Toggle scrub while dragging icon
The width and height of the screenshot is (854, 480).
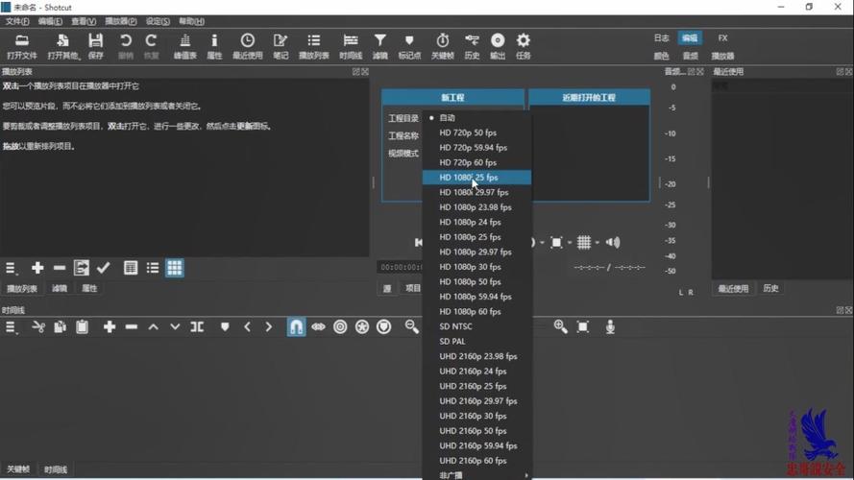click(x=319, y=326)
